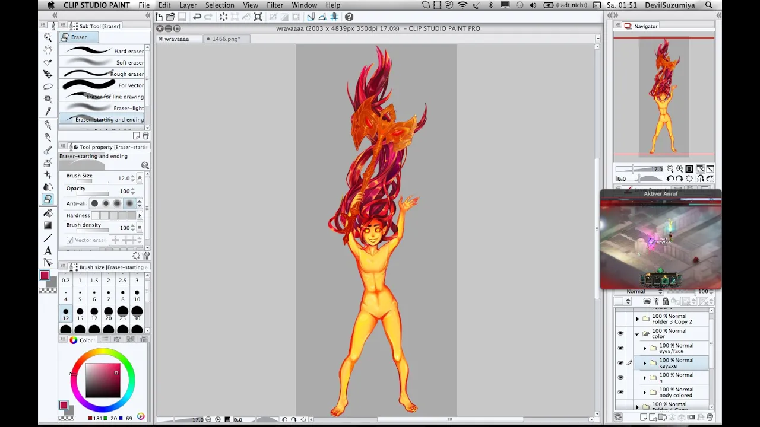Choose the Hard eraser sub tool

[102, 51]
